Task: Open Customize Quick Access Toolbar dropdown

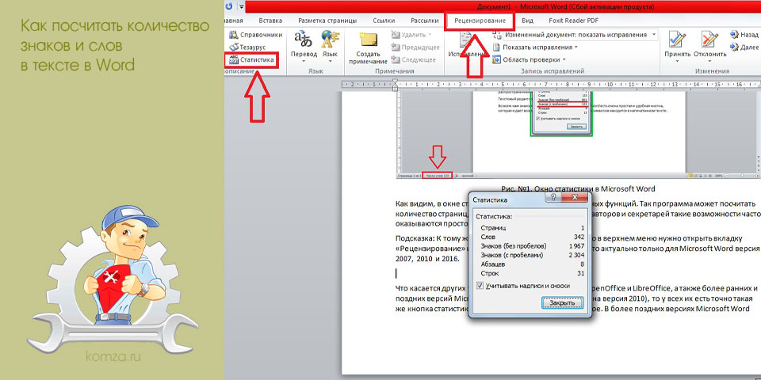Action: point(240,6)
